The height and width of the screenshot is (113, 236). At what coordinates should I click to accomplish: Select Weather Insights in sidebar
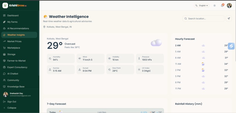(x=19, y=35)
